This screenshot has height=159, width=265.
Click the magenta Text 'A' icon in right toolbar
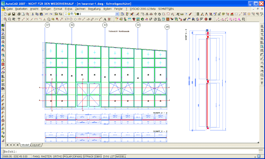[239, 19]
